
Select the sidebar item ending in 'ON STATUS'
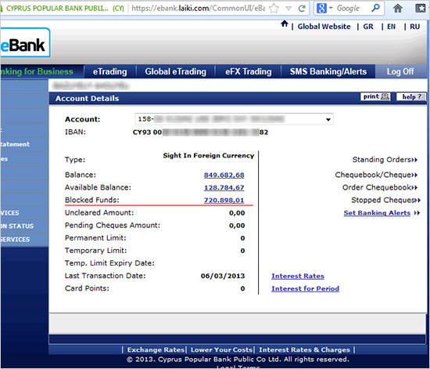click(24, 226)
